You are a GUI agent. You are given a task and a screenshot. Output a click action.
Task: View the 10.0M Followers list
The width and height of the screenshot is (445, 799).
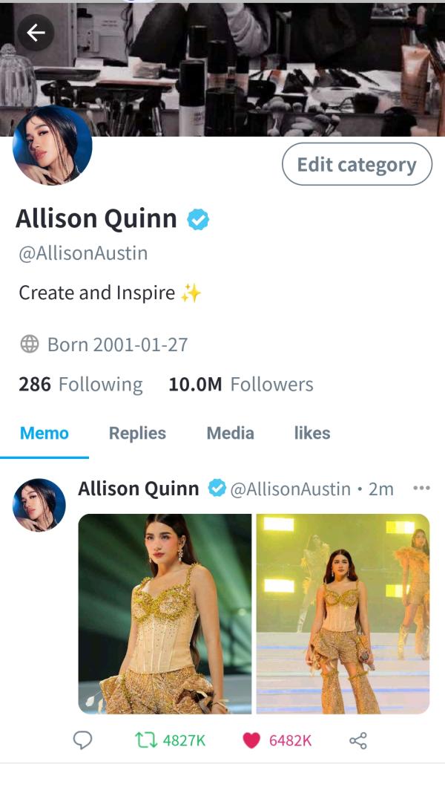coord(241,385)
